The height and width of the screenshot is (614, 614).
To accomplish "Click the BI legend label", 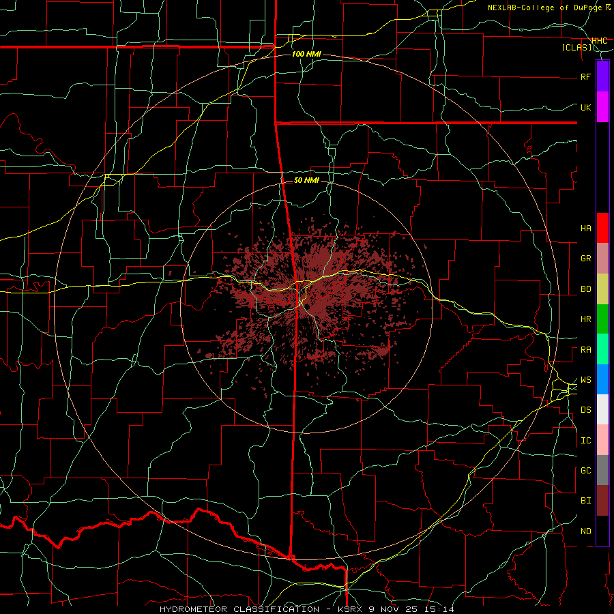I will pyautogui.click(x=585, y=501).
